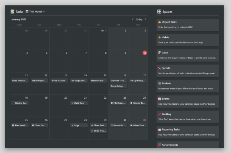This screenshot has width=231, height=153.
Task: Click the icon on Write New... task
Action: point(92,131)
